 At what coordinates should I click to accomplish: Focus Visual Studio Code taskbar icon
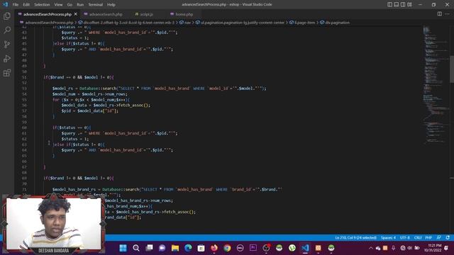(305, 248)
